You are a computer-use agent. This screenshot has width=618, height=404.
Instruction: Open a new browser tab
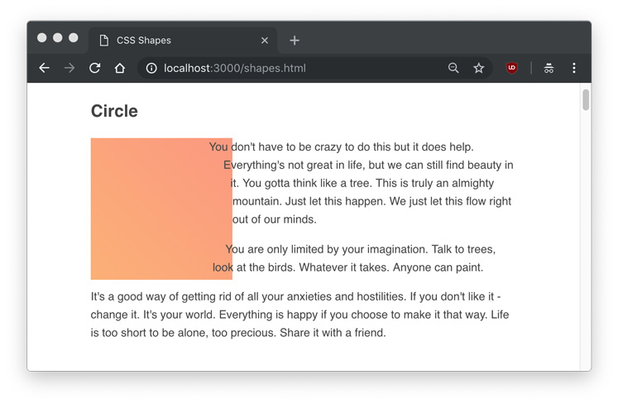pyautogui.click(x=295, y=40)
